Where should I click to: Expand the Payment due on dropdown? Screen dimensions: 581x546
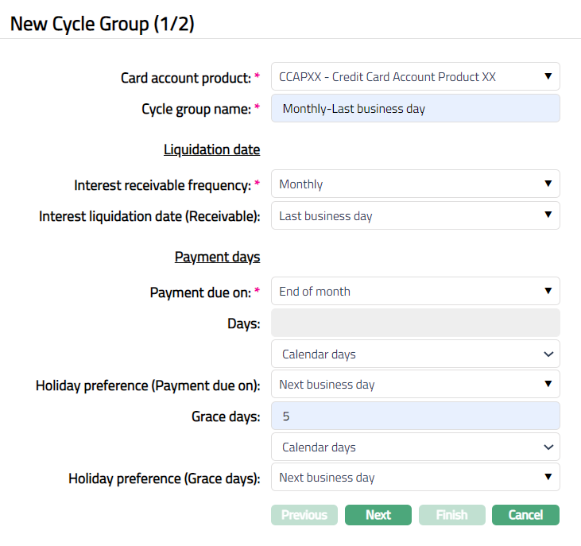[415, 291]
